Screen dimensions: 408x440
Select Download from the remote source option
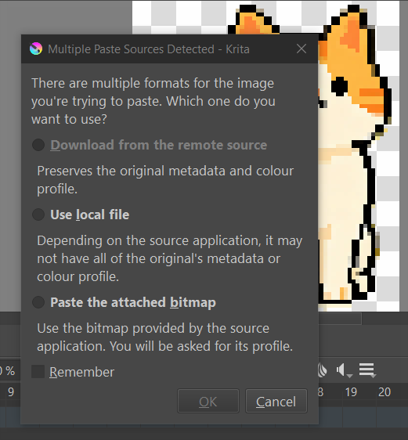click(x=150, y=145)
